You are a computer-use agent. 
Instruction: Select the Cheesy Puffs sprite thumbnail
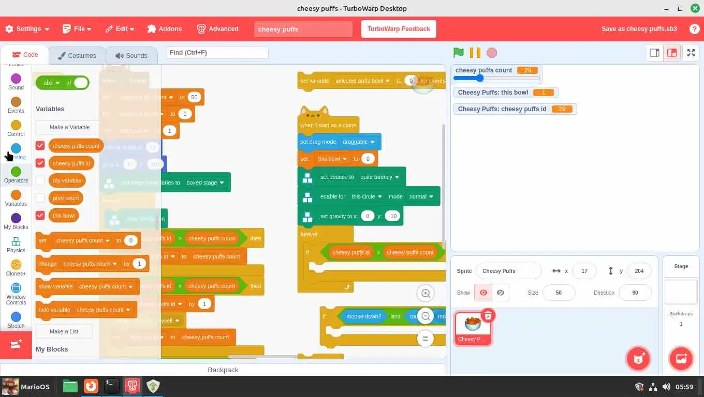click(x=473, y=328)
